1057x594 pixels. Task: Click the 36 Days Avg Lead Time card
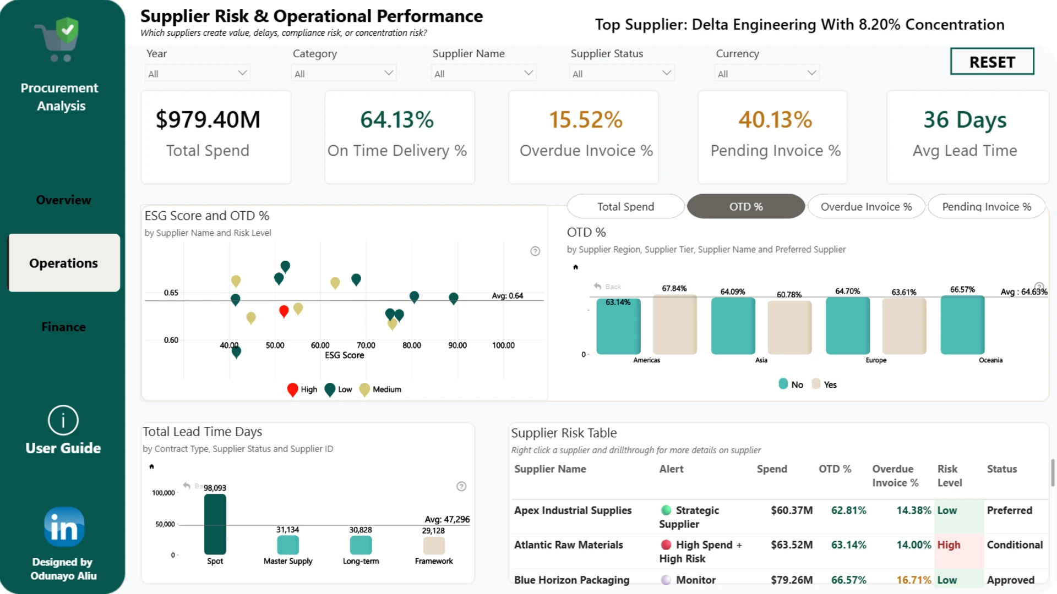pos(968,137)
